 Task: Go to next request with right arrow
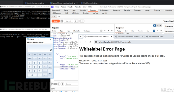[81, 21]
